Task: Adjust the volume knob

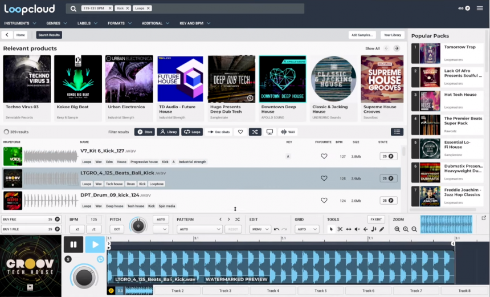Action: click(84, 276)
